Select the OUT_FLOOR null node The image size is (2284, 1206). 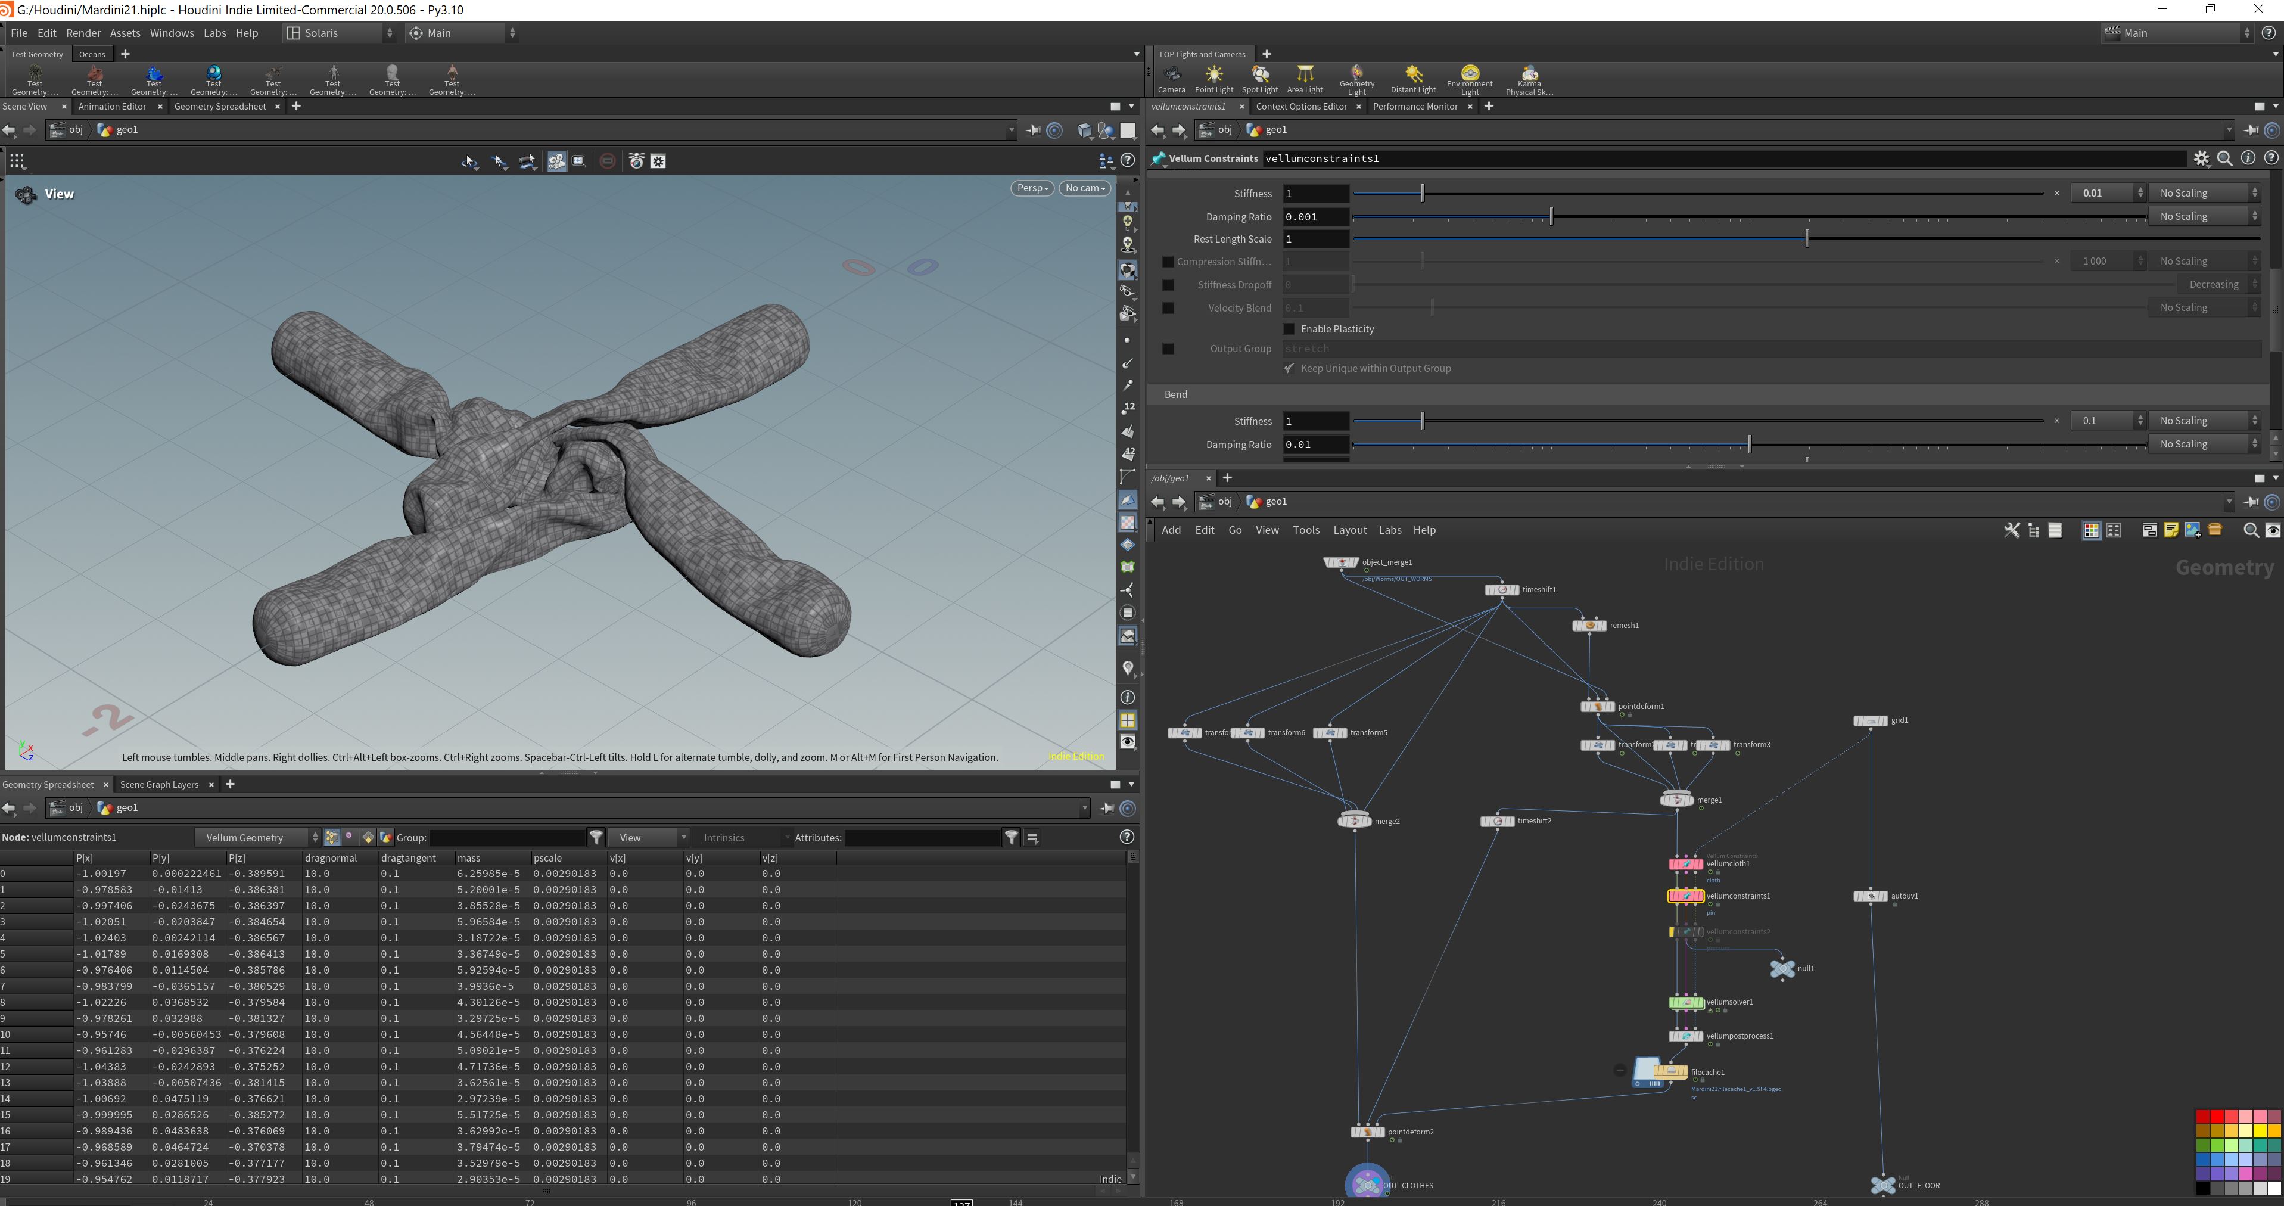point(1882,1185)
